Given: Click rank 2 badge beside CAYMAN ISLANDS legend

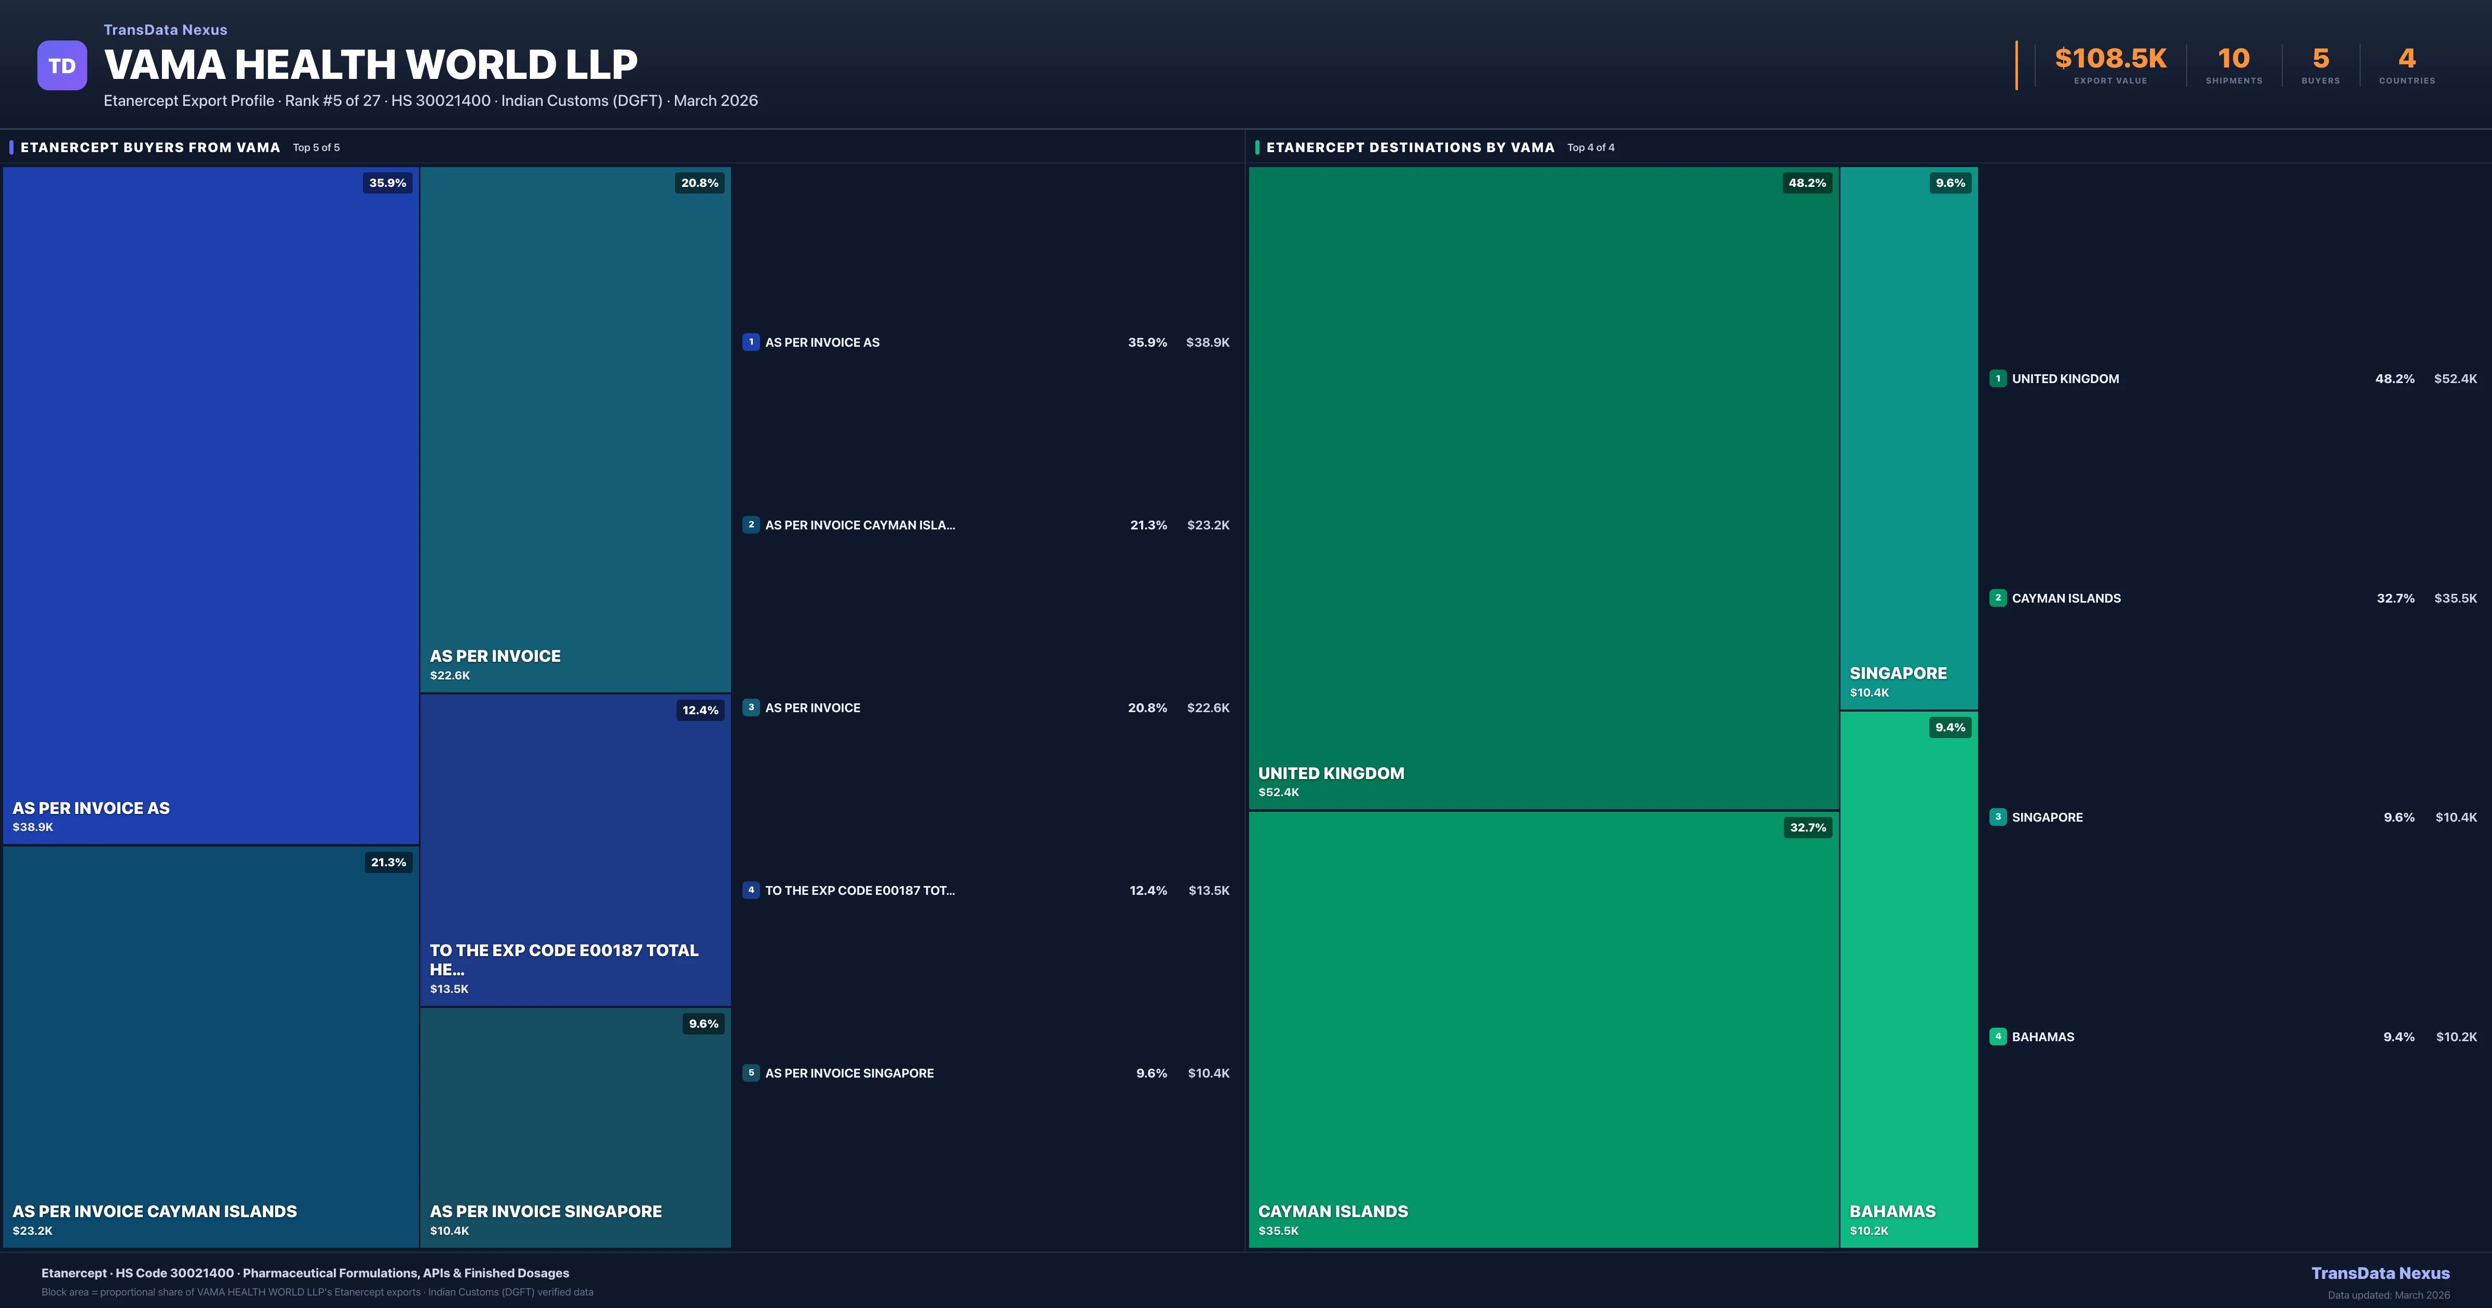Looking at the screenshot, I should point(1998,598).
